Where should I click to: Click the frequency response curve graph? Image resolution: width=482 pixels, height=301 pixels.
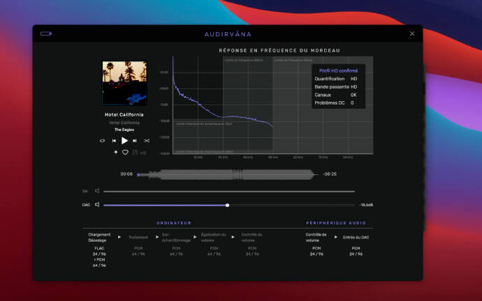(273, 105)
